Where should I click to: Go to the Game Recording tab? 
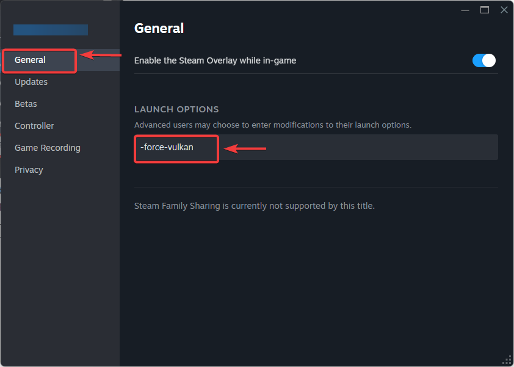48,148
